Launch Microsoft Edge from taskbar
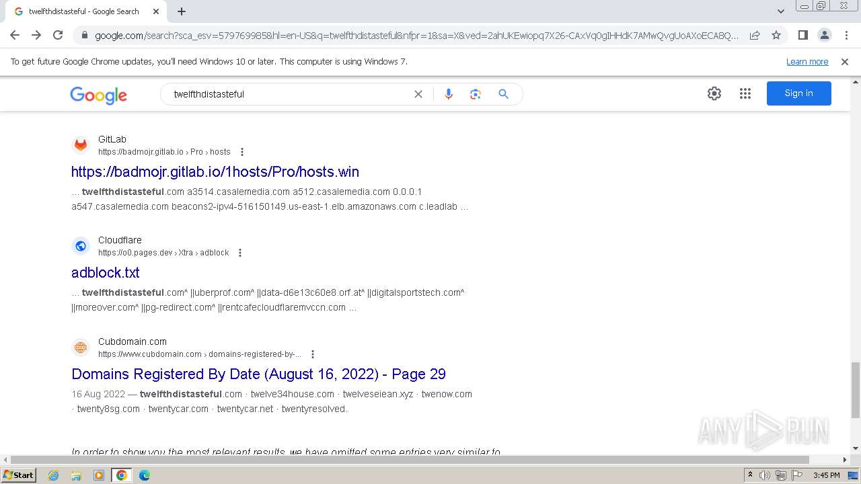 coord(145,475)
